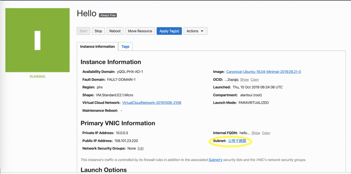Screen dimensions: 351x174
Task: Click the Always Free badge
Action: (x=108, y=15)
